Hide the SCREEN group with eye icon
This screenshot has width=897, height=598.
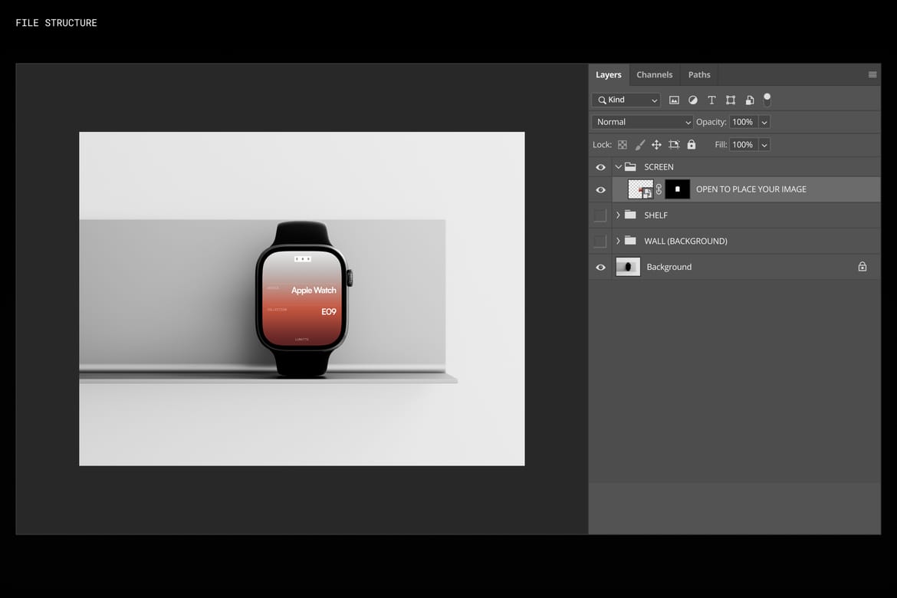click(600, 167)
